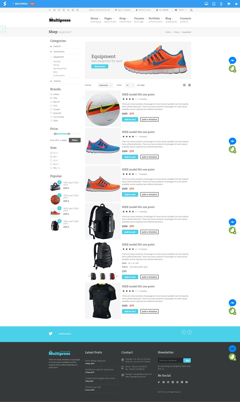240x402 pixels.
Task: Click Read more on Equipment banner
Action: 100,66
